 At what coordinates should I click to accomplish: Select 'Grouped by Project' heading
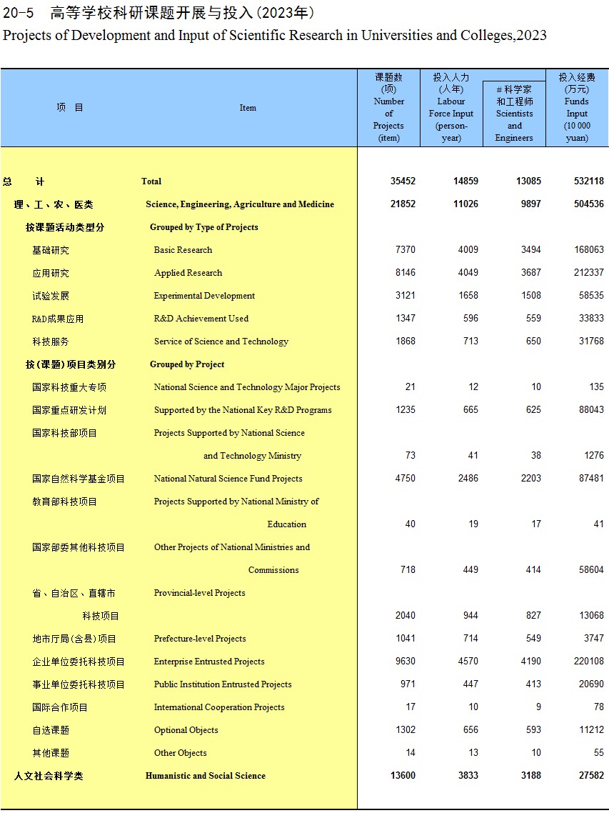187,364
